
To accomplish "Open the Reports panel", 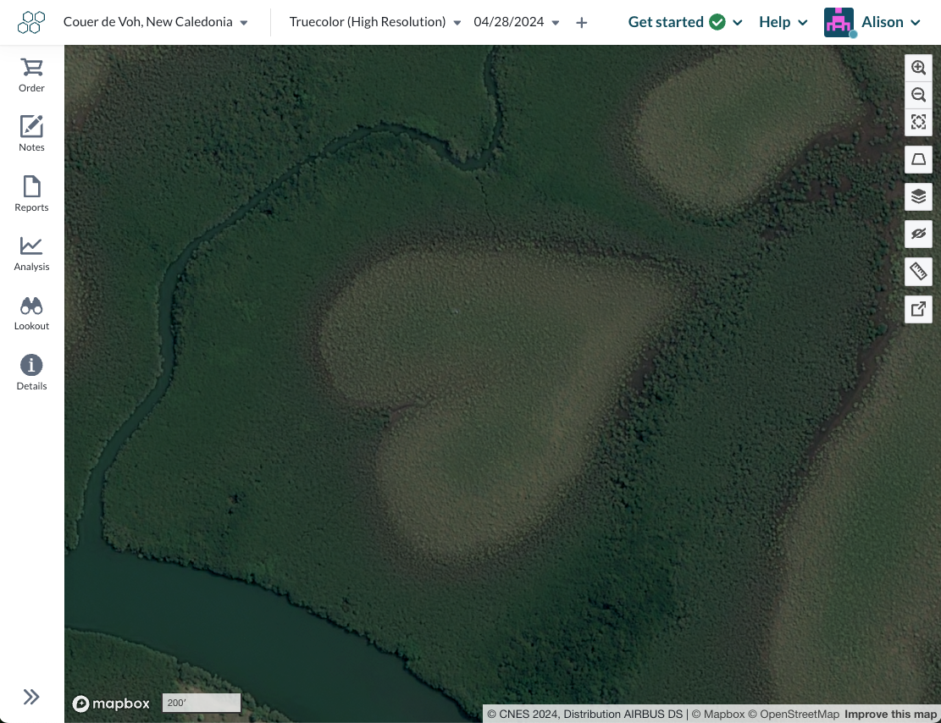I will [x=31, y=193].
